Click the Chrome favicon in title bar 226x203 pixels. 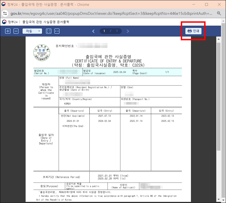point(3,4)
